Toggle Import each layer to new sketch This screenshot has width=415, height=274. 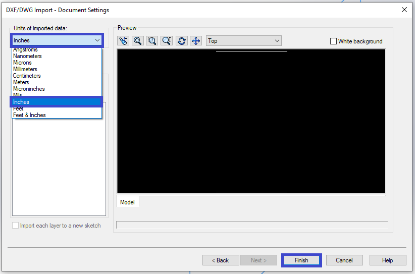(x=15, y=226)
